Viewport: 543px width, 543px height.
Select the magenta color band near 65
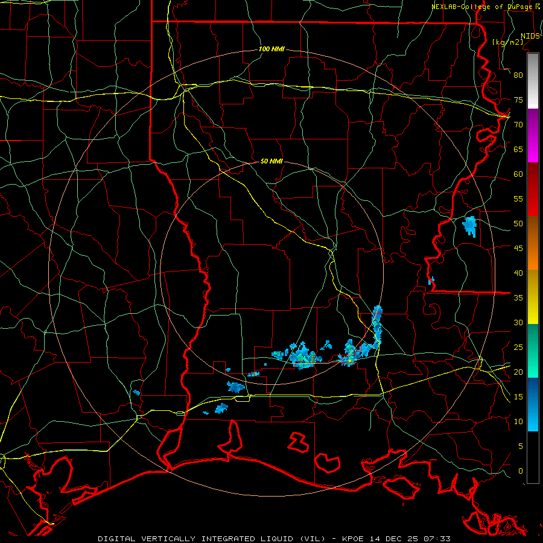[x=533, y=136]
